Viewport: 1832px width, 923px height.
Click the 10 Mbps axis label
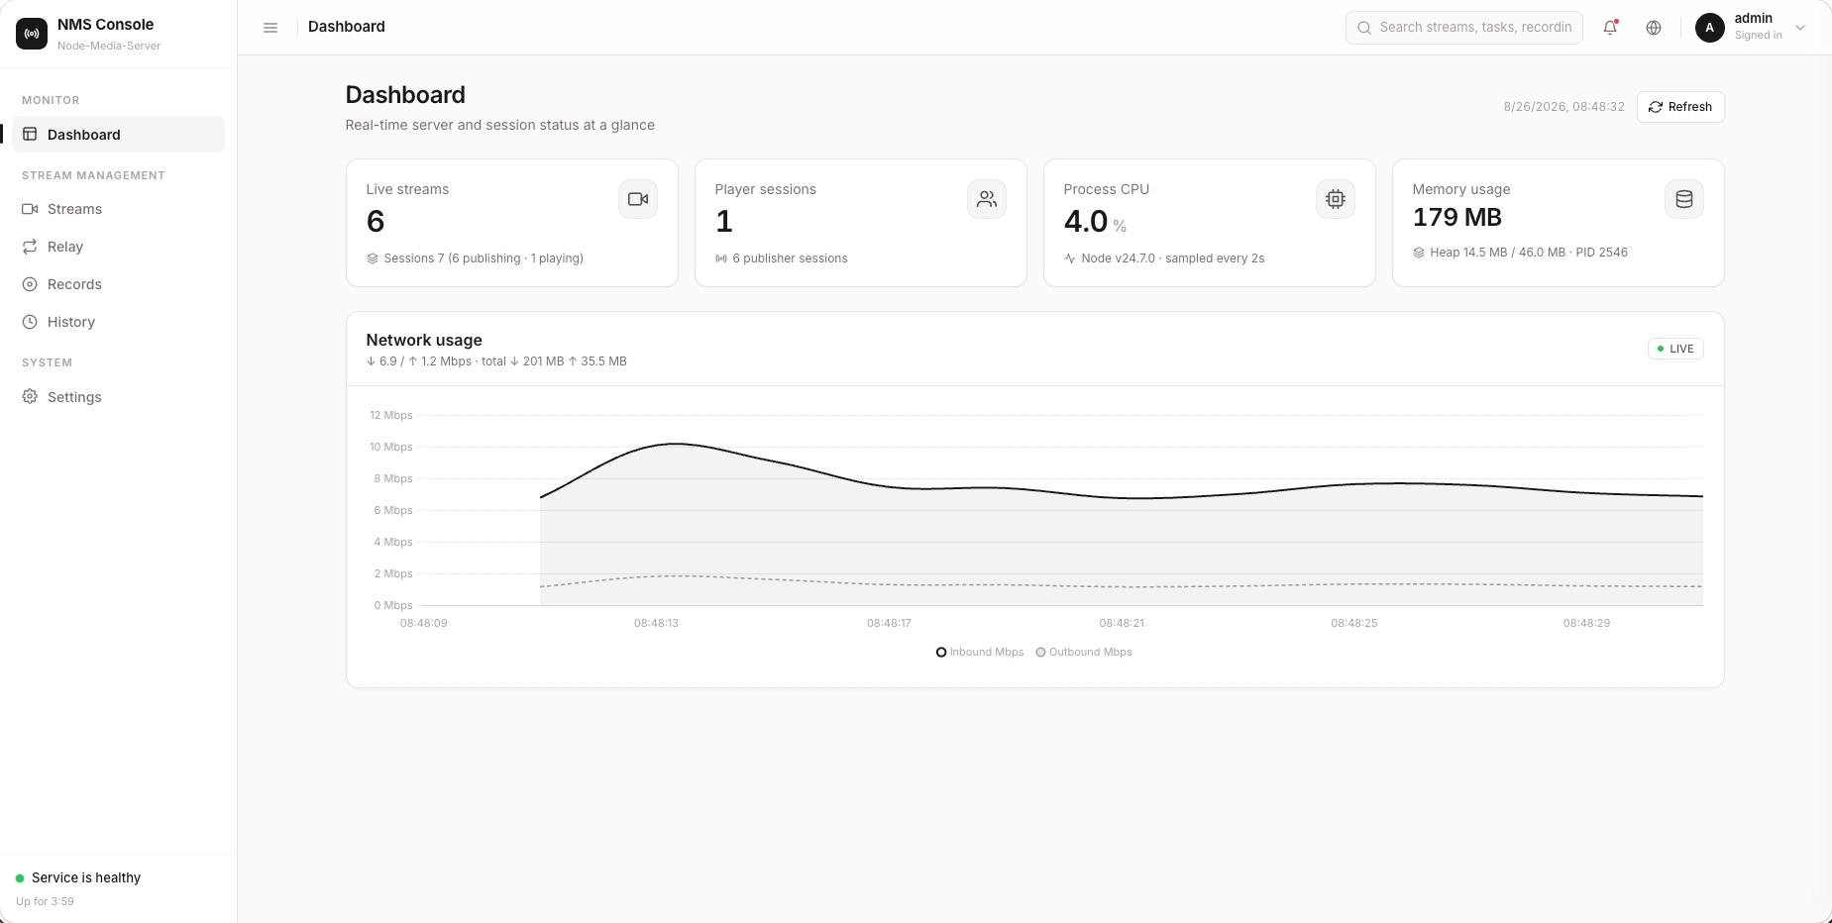(391, 447)
